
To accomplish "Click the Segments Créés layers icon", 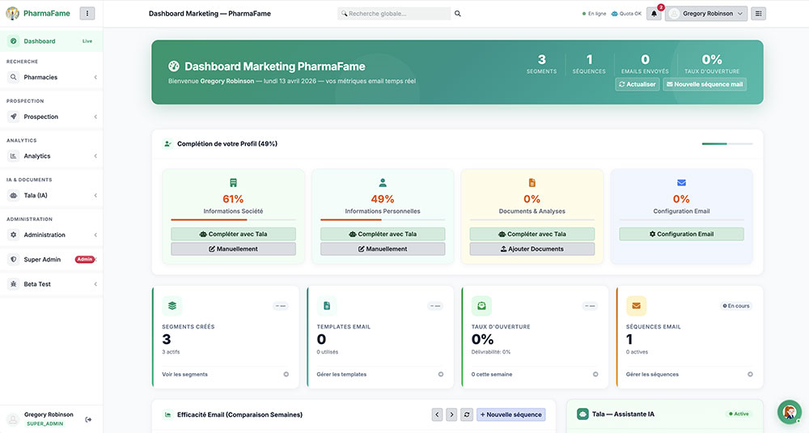I will tap(172, 306).
